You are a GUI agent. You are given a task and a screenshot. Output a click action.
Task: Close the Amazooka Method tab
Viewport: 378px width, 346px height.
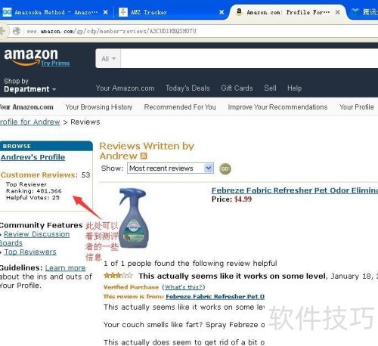point(106,12)
